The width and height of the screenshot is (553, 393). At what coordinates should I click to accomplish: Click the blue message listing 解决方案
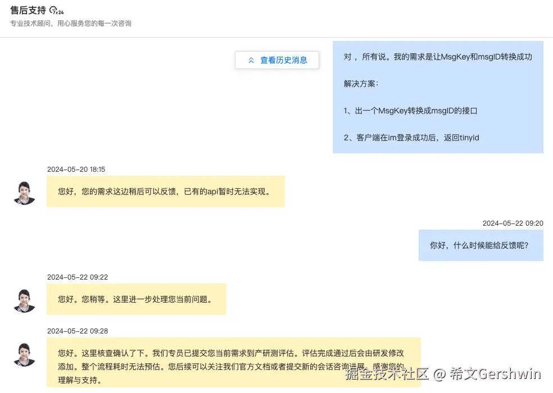pyautogui.click(x=438, y=97)
